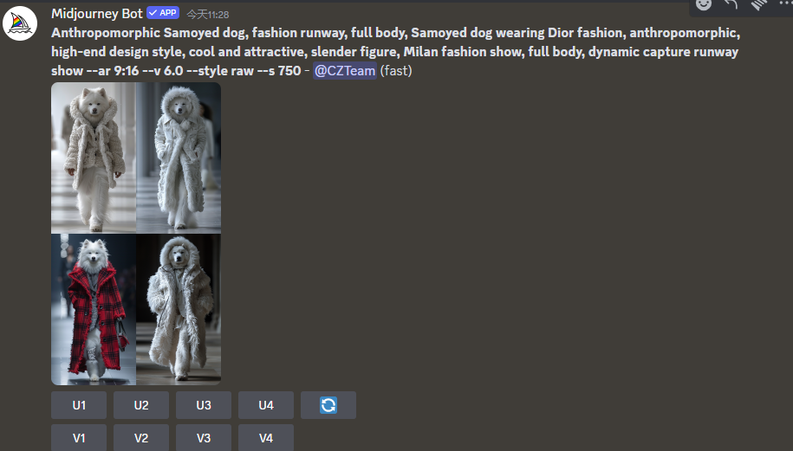Image resolution: width=793 pixels, height=451 pixels.
Task: Upscale image one with U1
Action: [x=79, y=405]
